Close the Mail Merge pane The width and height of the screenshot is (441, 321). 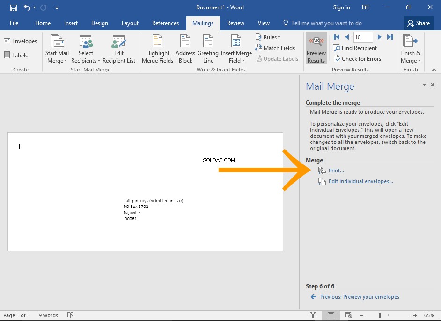tap(433, 85)
